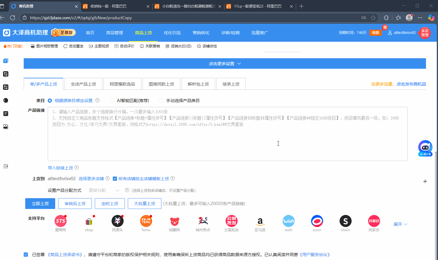
Task: Open the 商品管理 menu
Action: pos(115,33)
